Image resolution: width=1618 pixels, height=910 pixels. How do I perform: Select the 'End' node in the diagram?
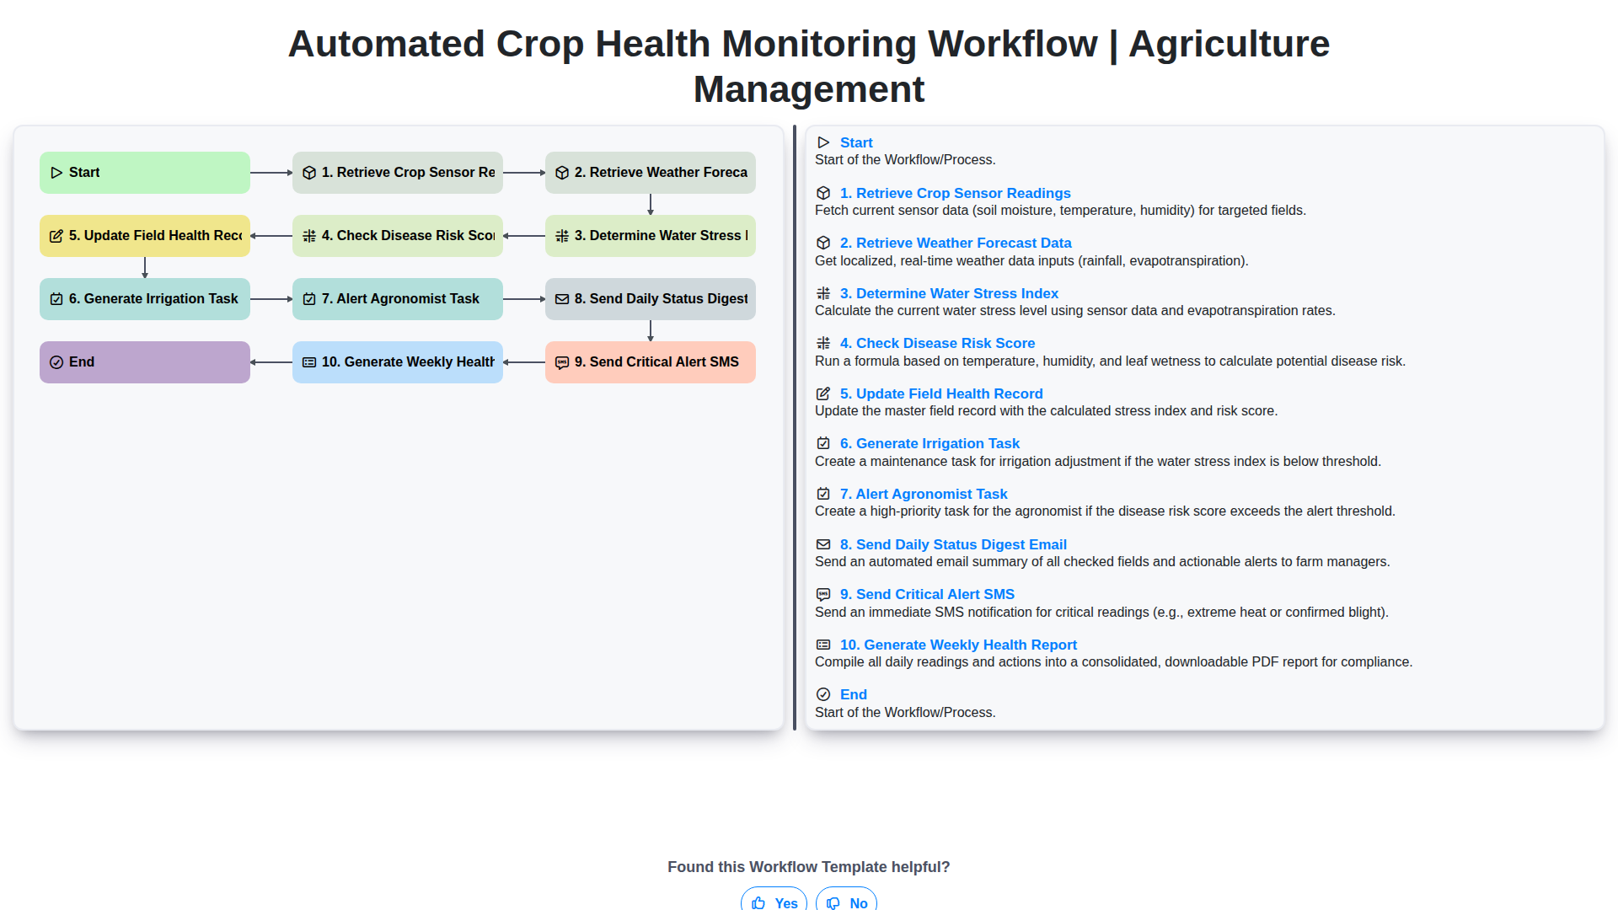144,361
